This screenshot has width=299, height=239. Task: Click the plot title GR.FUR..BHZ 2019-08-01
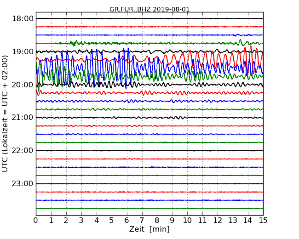(x=149, y=9)
